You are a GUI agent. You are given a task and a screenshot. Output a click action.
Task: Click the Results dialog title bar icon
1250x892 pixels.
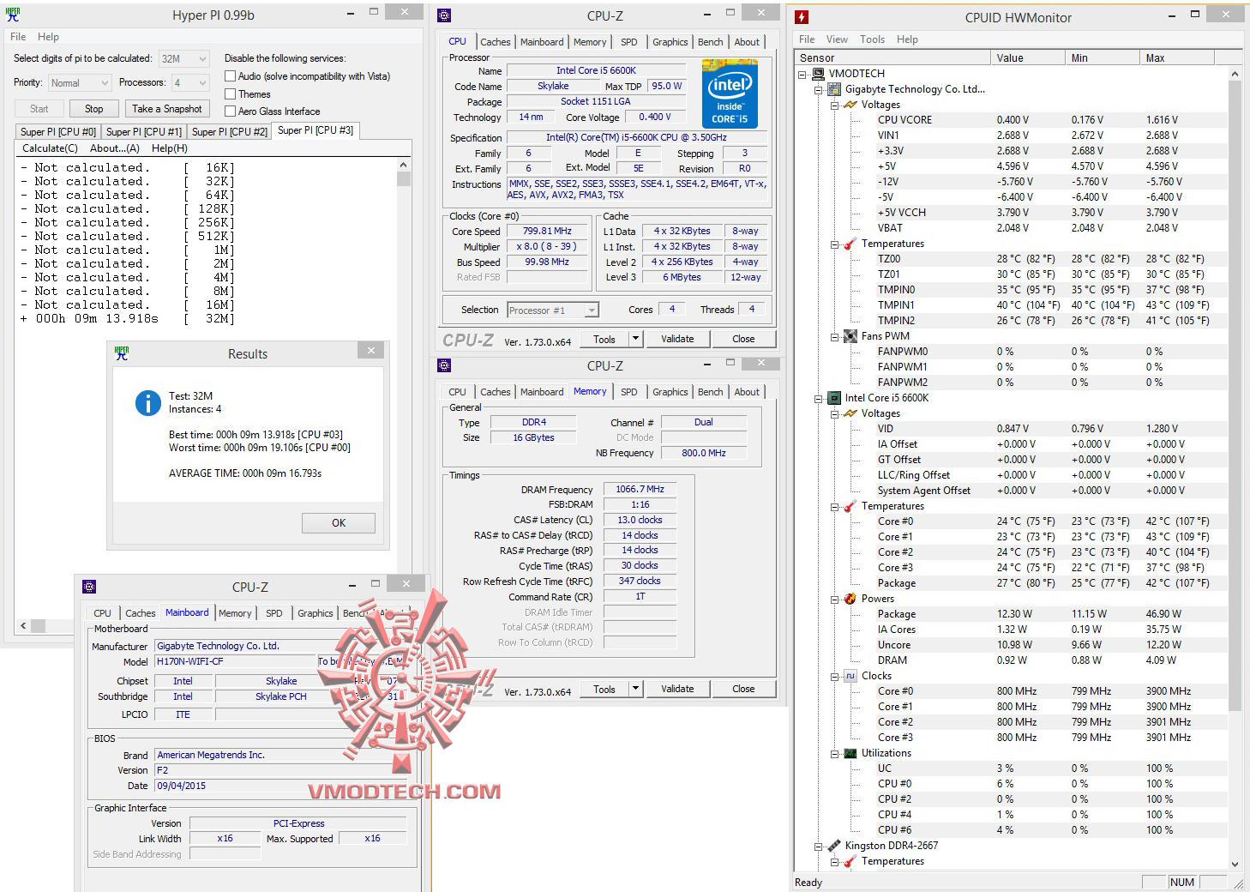(122, 353)
